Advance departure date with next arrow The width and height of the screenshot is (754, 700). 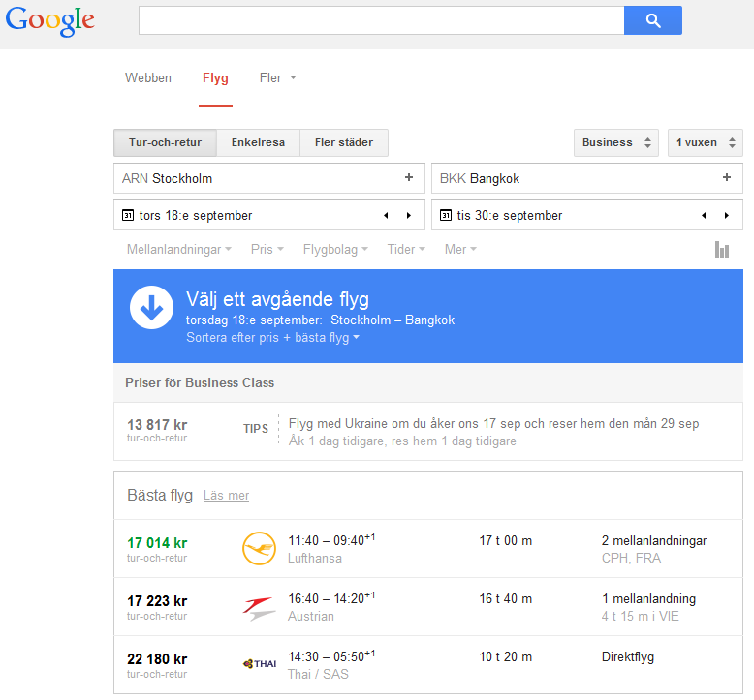409,216
